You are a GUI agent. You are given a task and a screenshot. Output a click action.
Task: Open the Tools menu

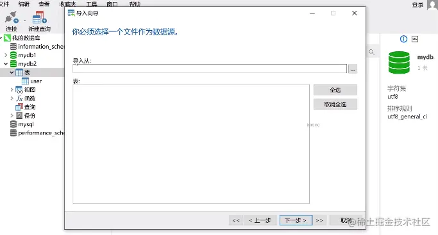tap(91, 4)
